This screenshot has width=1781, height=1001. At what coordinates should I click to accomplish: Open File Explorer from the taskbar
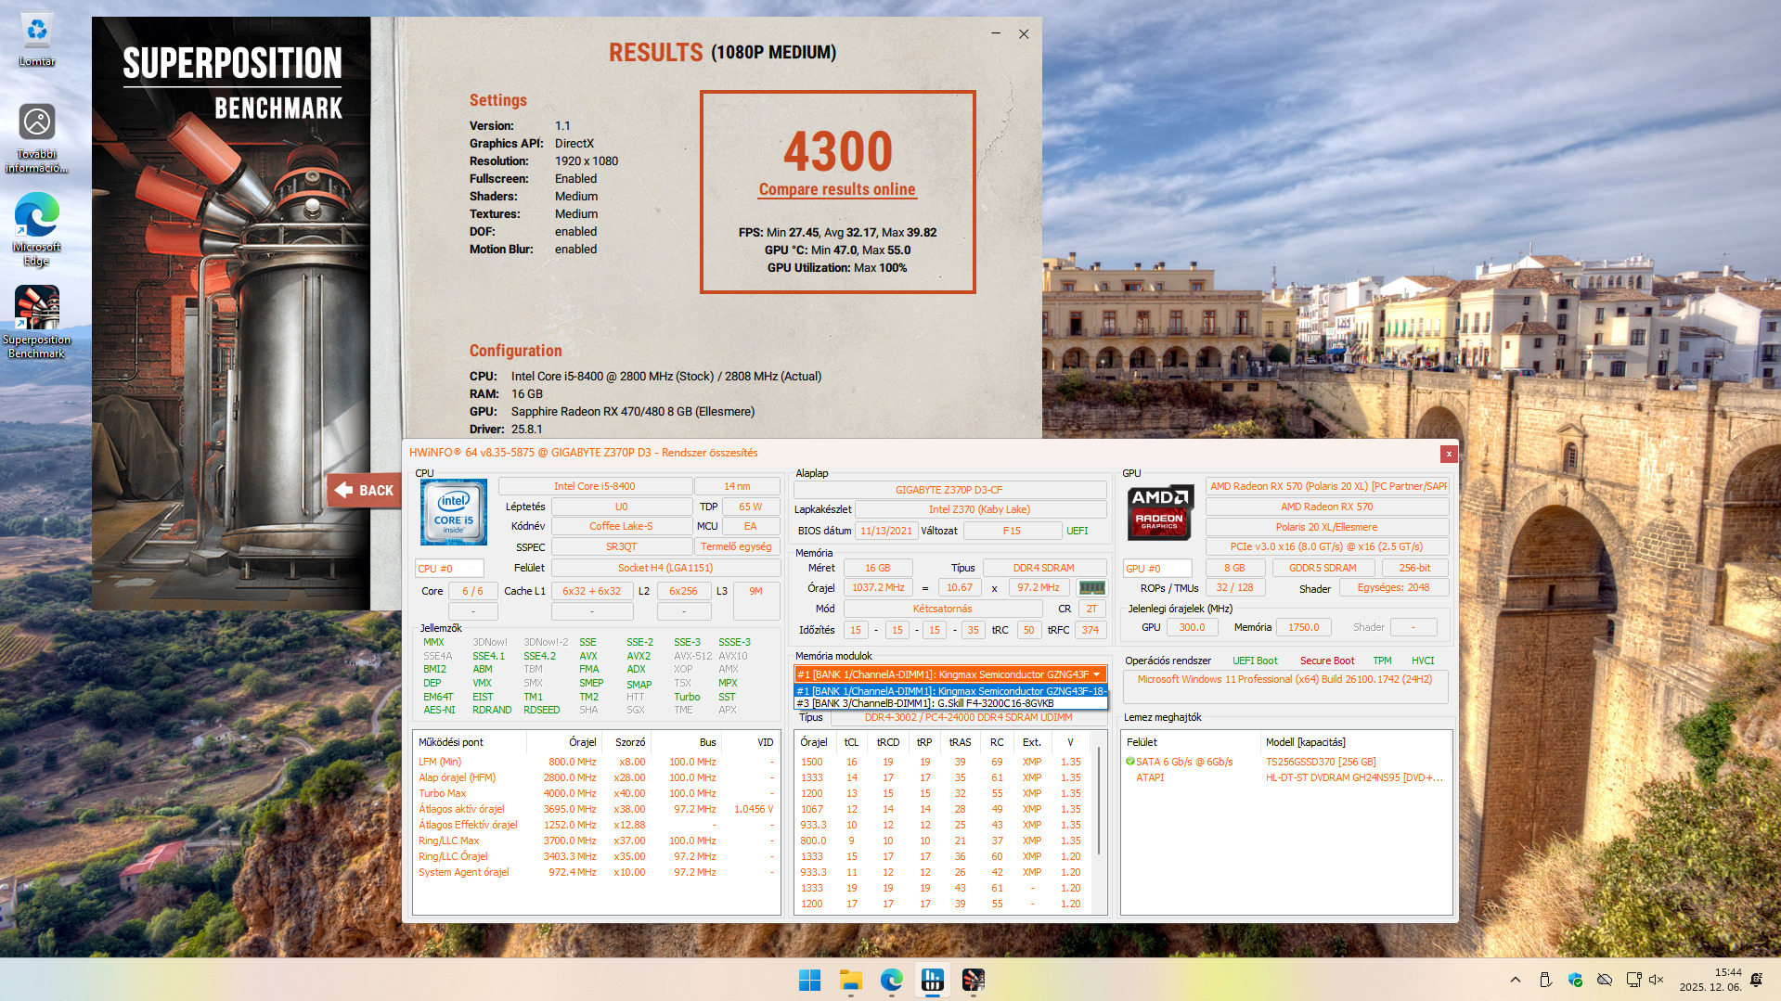[x=850, y=980]
